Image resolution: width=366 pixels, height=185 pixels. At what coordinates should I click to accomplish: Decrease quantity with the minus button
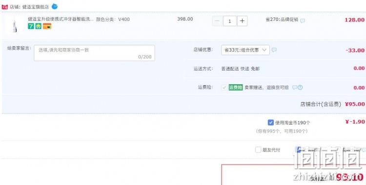[x=217, y=21]
